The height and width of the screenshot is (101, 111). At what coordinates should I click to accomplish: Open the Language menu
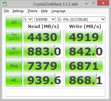tap(58, 11)
